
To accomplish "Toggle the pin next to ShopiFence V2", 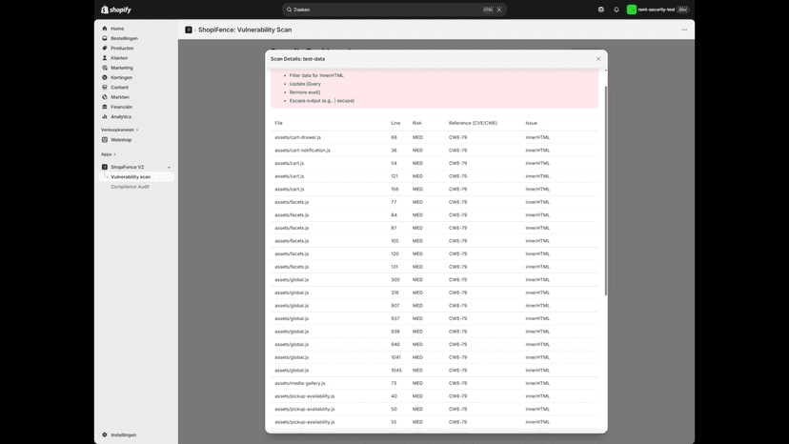I will pyautogui.click(x=169, y=167).
